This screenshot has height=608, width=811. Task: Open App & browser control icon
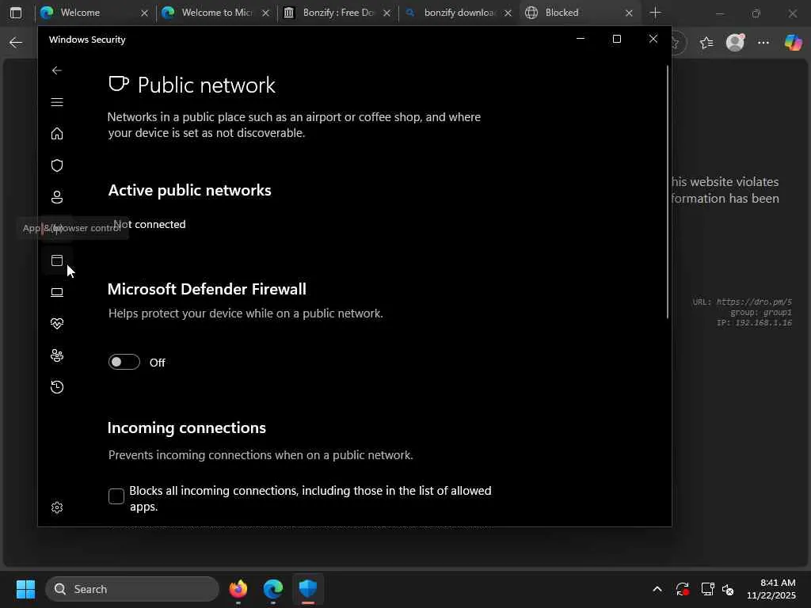[57, 260]
